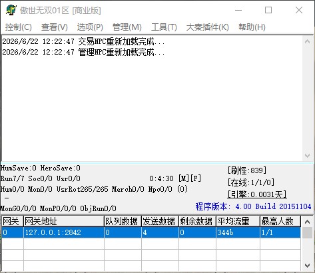Screen dimensions: 315x273
Task: Click the [刷怪:839] status label
Action: point(247,170)
